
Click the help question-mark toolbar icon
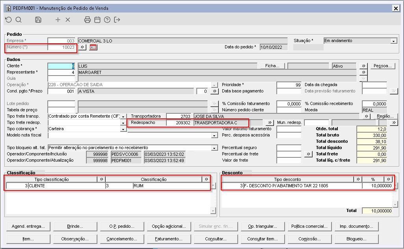click(x=107, y=20)
